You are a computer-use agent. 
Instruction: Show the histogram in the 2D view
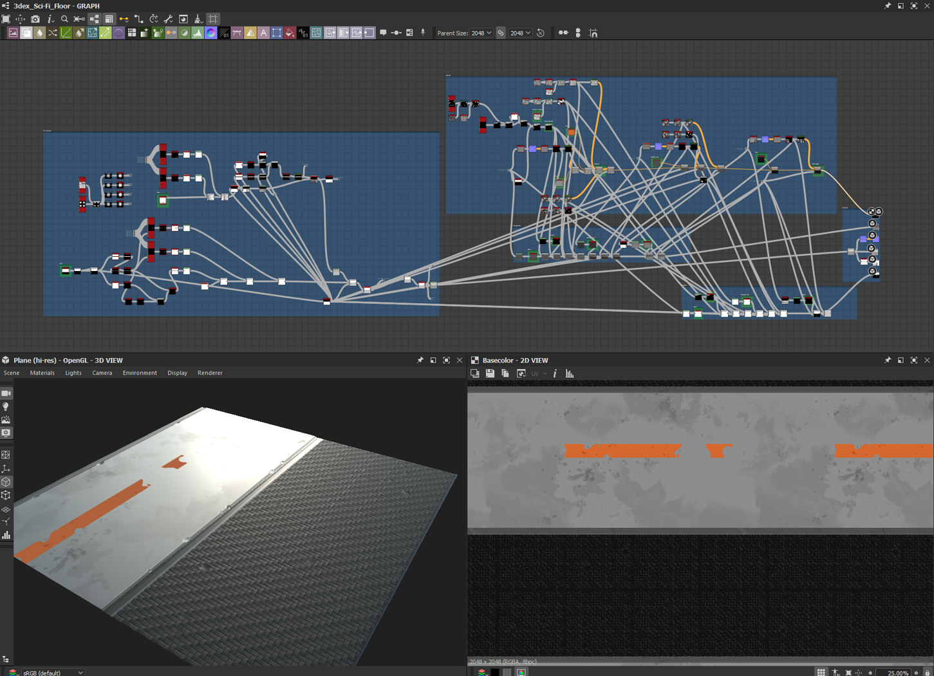(570, 373)
